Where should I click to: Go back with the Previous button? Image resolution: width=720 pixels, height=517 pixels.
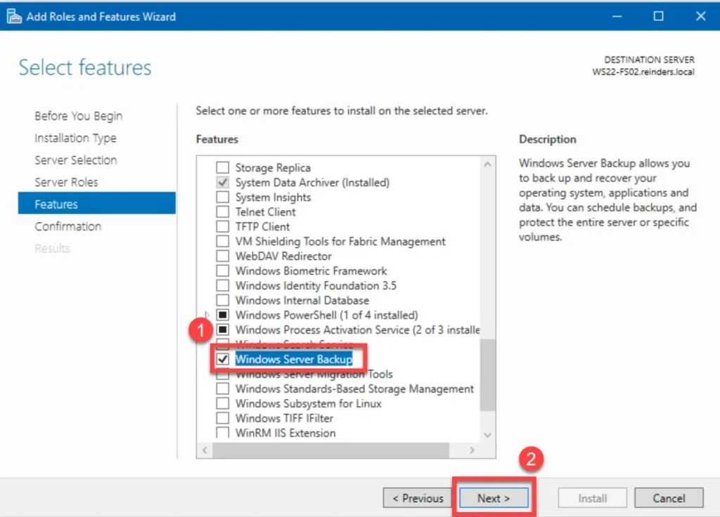click(418, 498)
